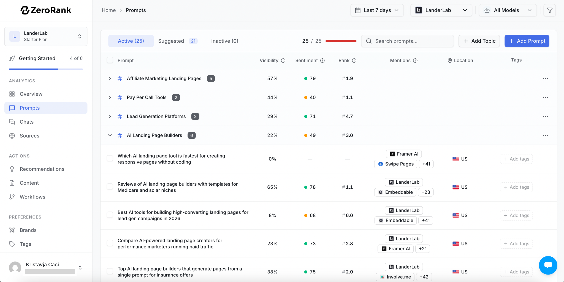
Task: Click the Add Topic button
Action: tap(479, 41)
